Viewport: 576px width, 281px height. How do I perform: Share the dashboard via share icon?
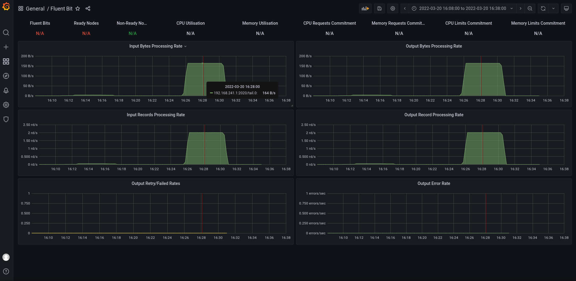click(x=88, y=8)
